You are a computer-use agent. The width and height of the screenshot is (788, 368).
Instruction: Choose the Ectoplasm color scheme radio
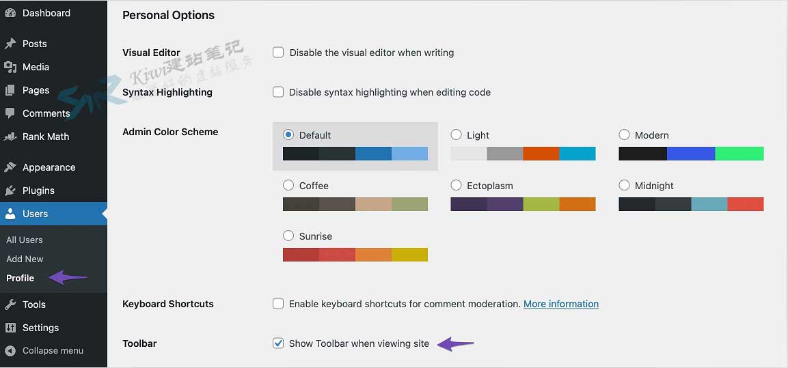coord(457,185)
